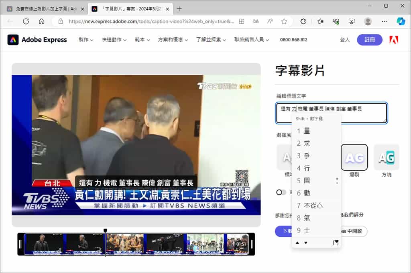
Task: Click the right trim handle of timeline
Action: tap(252, 244)
